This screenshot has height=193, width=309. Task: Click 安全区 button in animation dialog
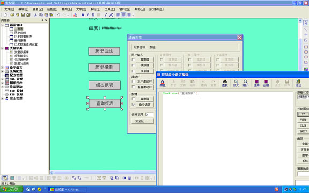coord(143,121)
